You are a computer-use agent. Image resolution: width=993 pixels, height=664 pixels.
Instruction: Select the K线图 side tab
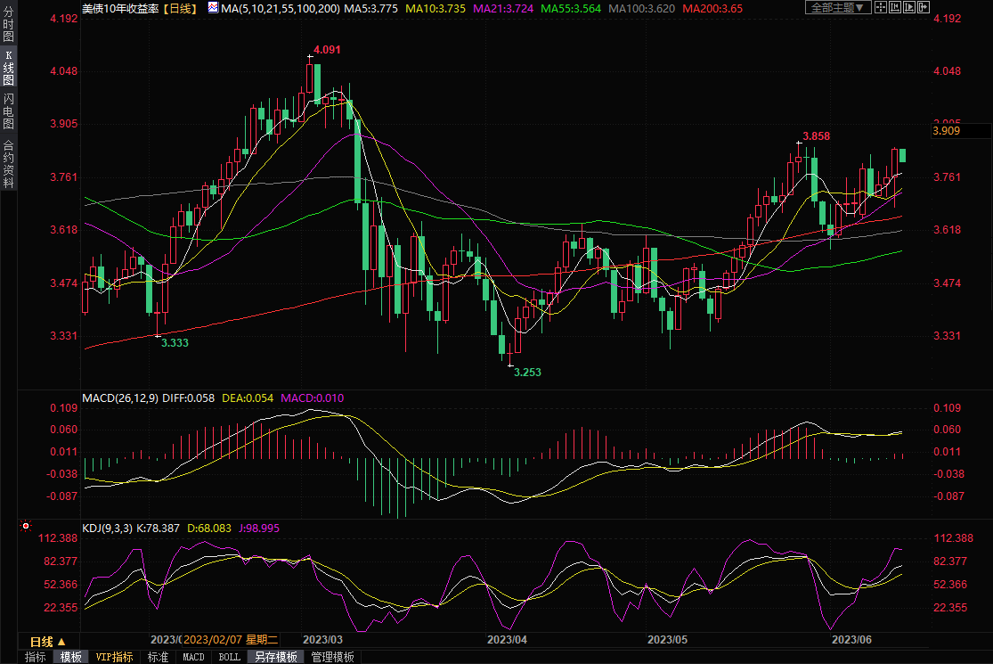point(8,74)
